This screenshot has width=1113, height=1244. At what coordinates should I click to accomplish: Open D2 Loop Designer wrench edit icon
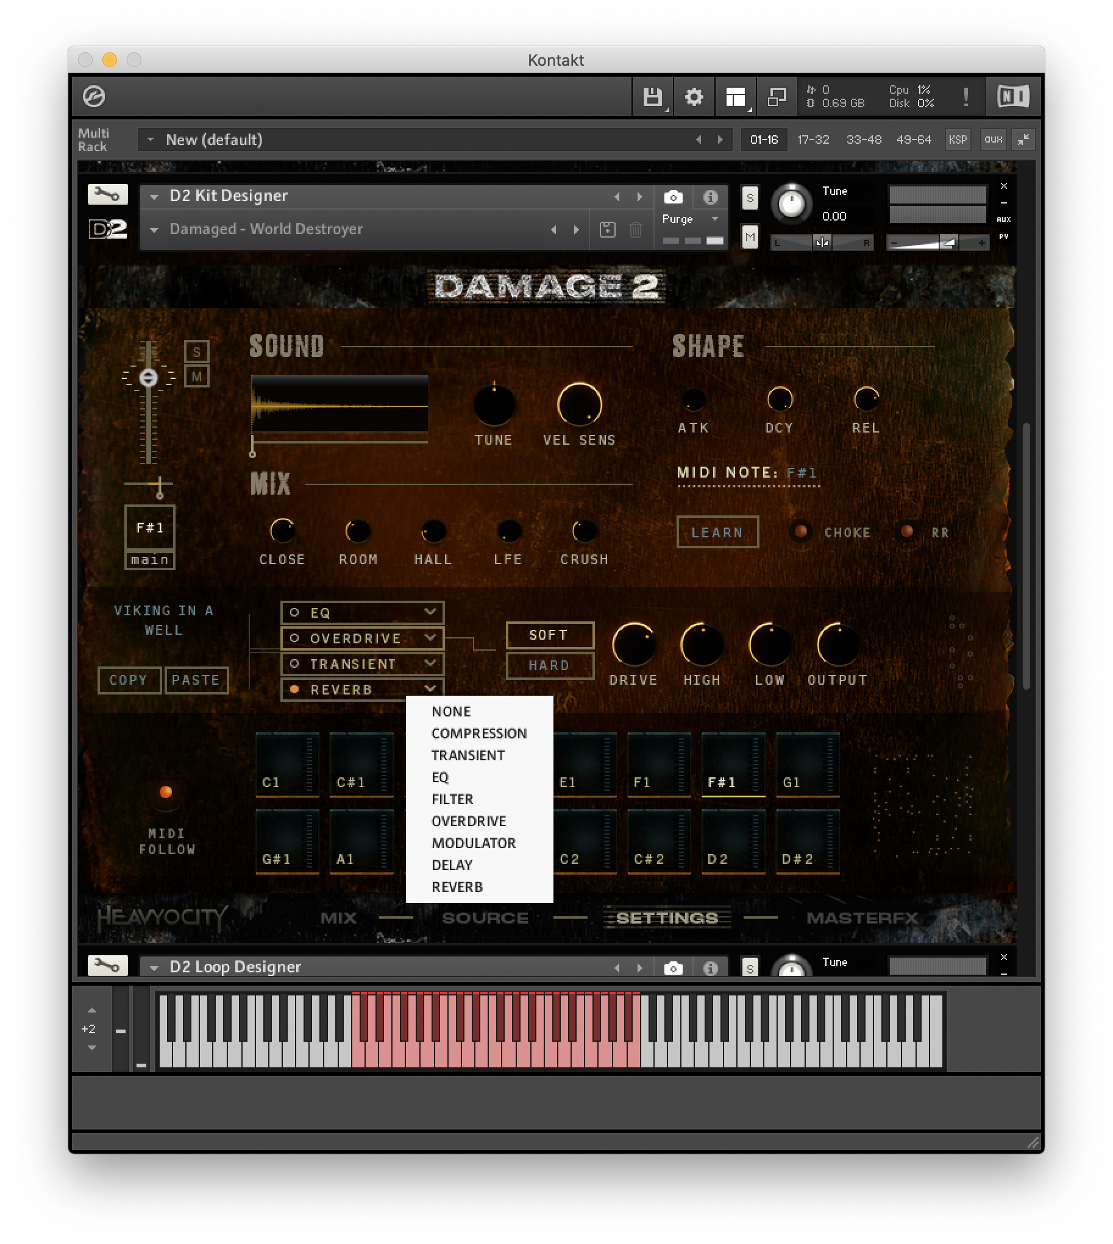[108, 966]
